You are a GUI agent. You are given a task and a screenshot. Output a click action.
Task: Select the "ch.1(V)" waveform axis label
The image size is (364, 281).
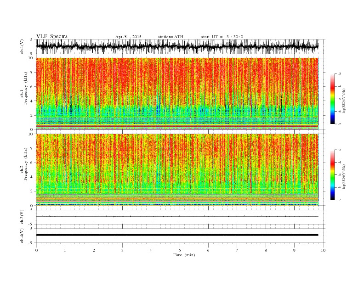tap(22, 46)
